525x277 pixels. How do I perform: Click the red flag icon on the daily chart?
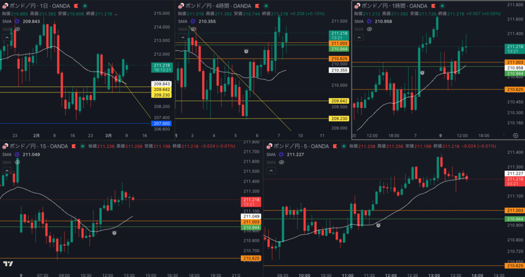(75, 5)
